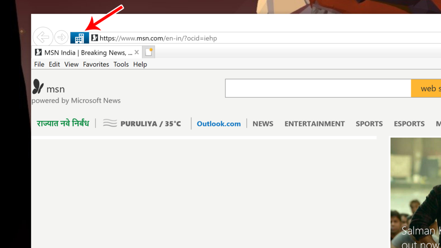Image resolution: width=441 pixels, height=248 pixels.
Task: Open the Salman story thumbnail
Action: 416,193
